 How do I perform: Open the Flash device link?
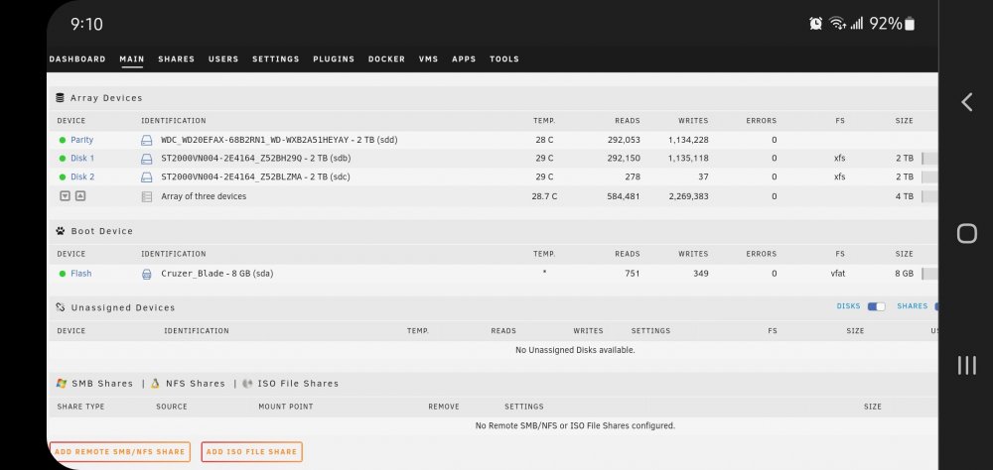(81, 274)
